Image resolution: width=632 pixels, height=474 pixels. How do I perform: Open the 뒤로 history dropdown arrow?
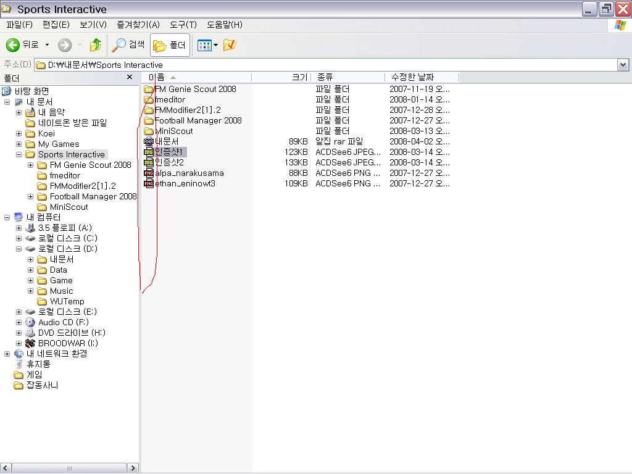tap(47, 44)
